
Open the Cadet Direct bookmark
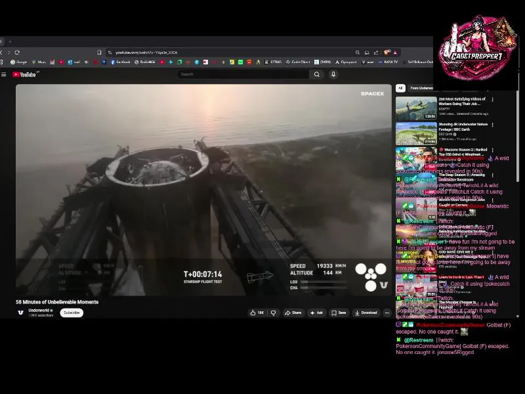[x=298, y=62]
